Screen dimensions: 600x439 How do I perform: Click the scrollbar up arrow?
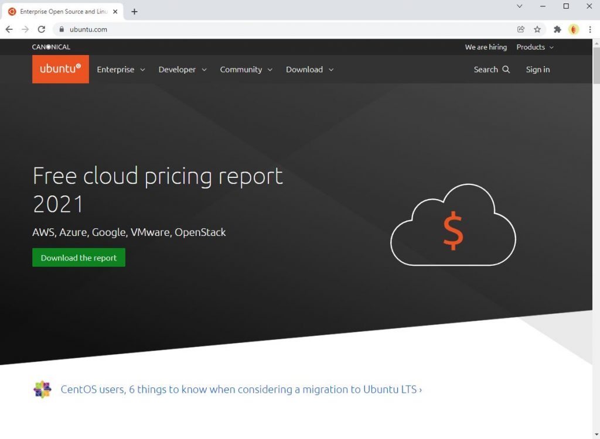click(596, 43)
